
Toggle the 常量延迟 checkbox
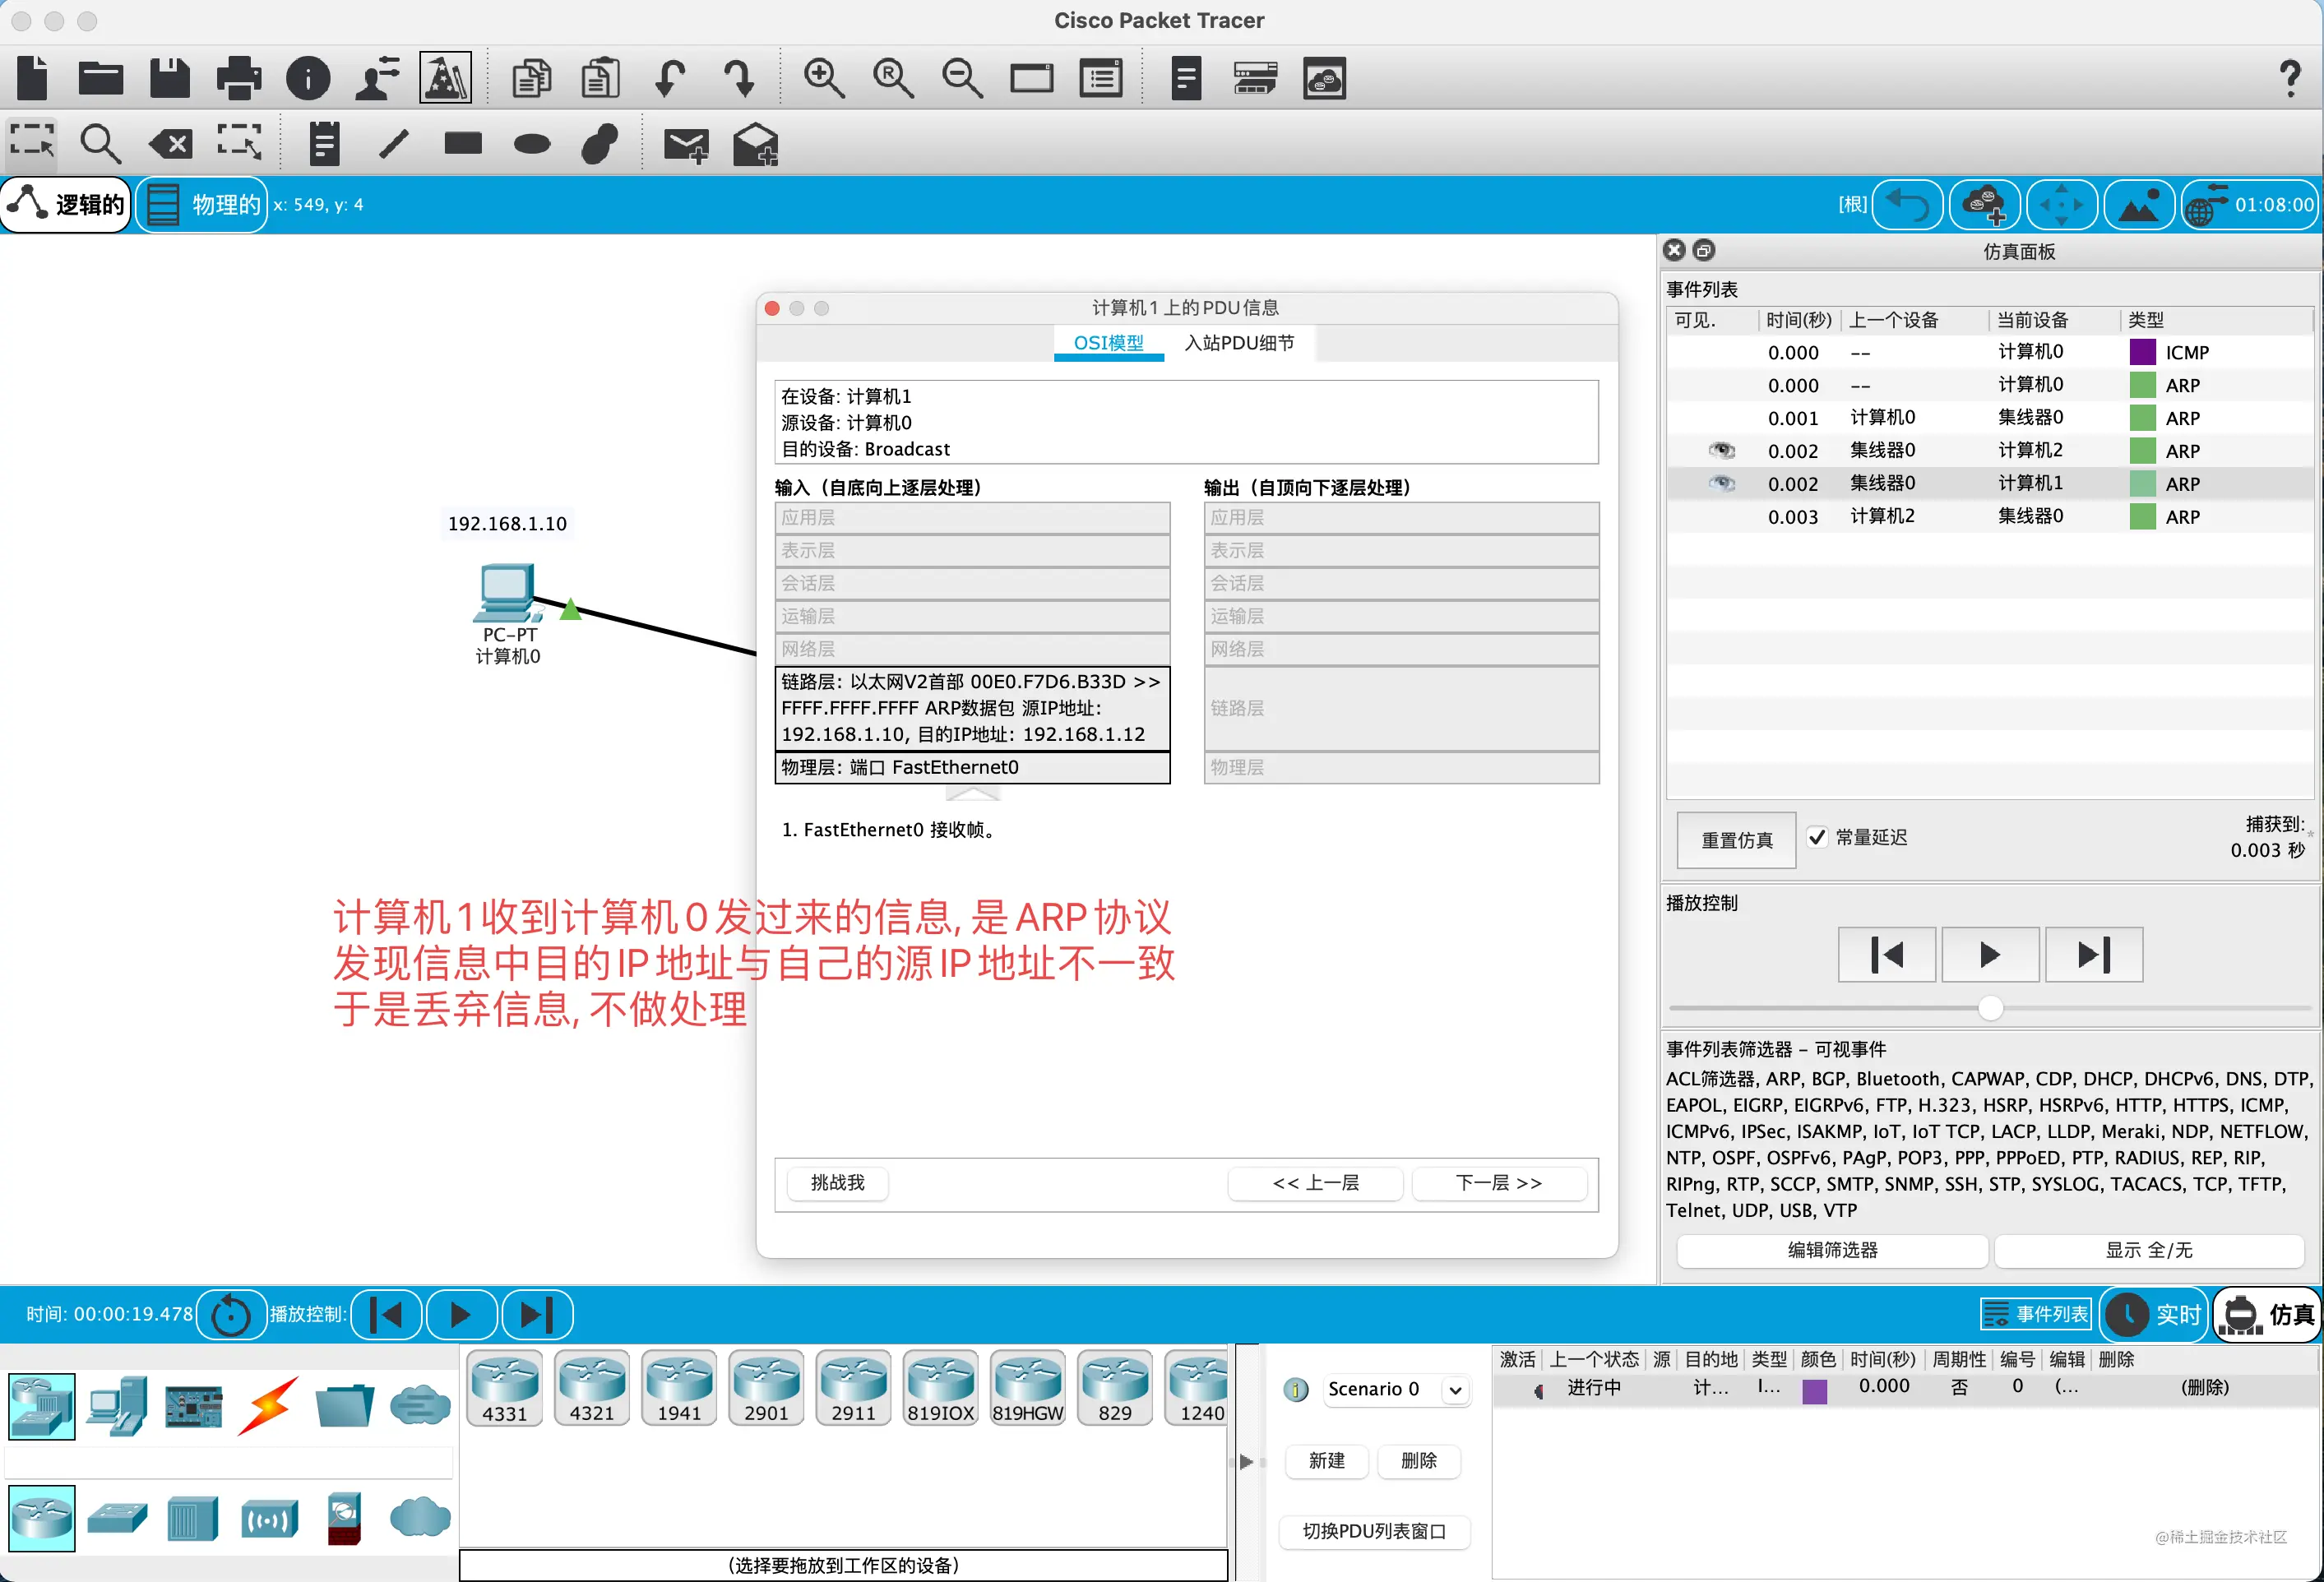pyautogui.click(x=1817, y=837)
